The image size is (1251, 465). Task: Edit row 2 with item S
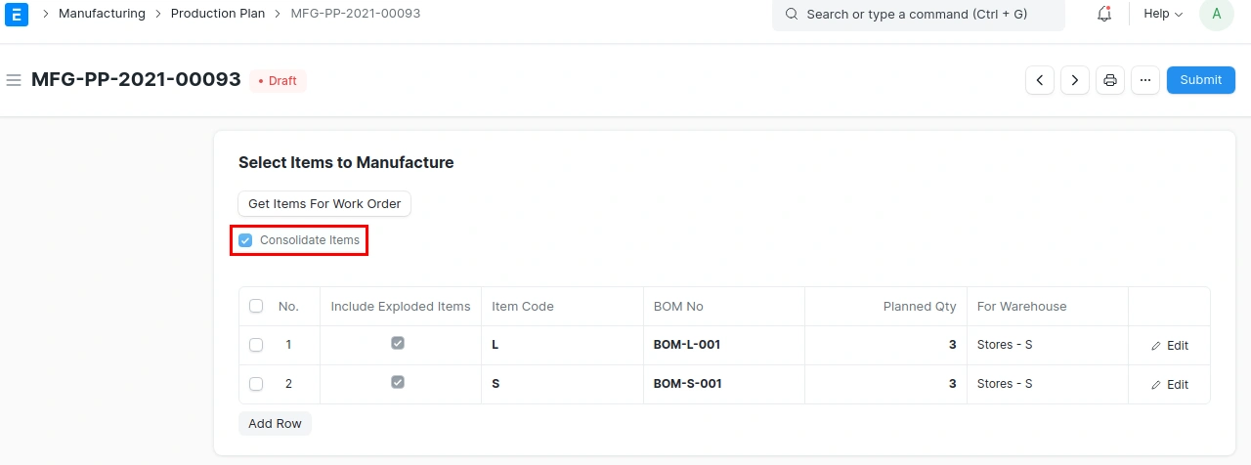coord(1169,385)
